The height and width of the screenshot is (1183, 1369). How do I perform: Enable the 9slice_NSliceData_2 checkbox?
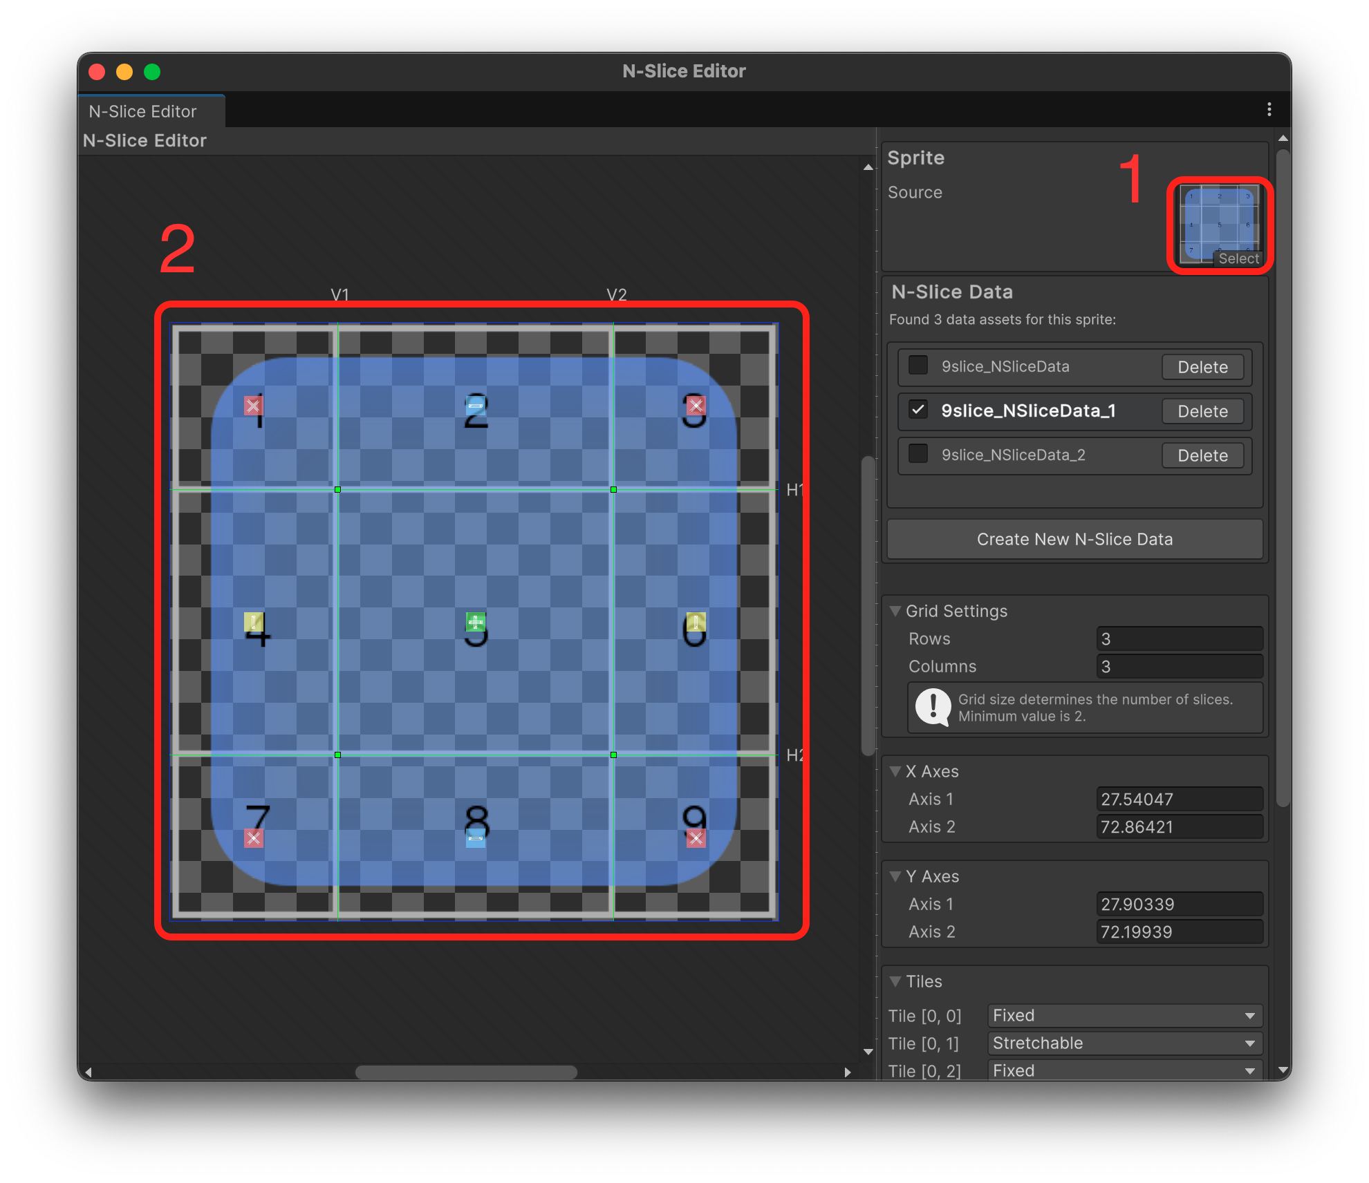click(x=918, y=454)
